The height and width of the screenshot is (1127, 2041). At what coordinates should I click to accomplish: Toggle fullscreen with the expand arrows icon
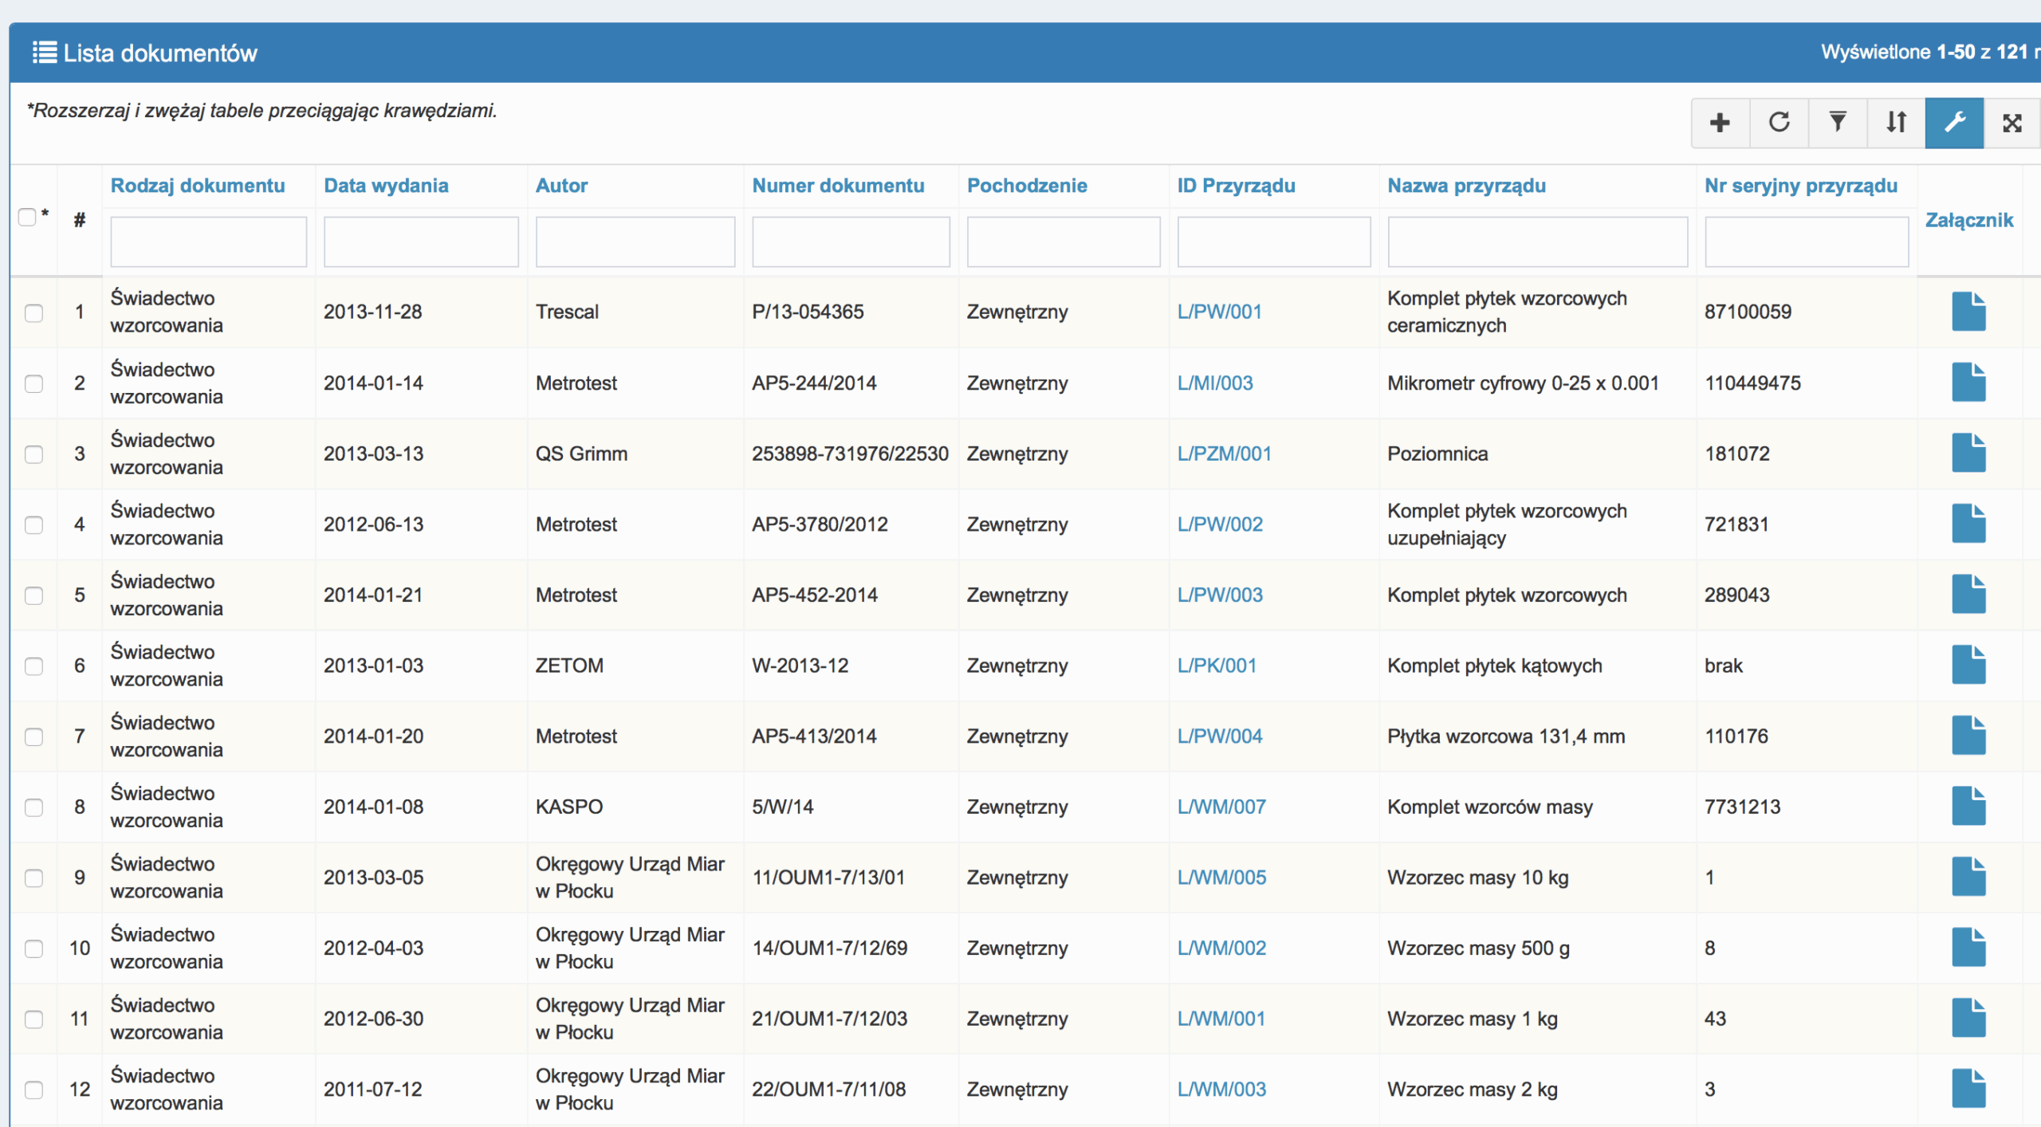[x=2012, y=123]
